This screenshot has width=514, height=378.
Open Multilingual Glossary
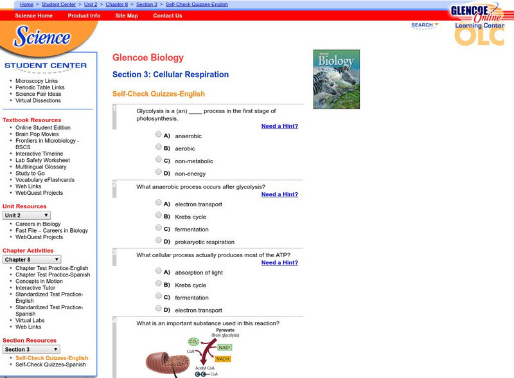pyautogui.click(x=41, y=166)
